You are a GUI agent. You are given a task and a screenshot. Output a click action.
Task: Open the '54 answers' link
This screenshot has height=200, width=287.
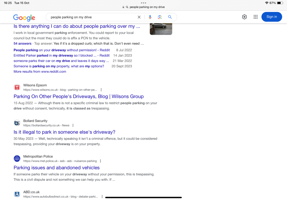pos(23,43)
